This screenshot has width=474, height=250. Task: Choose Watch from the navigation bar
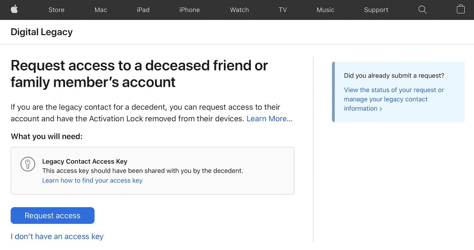click(x=239, y=10)
